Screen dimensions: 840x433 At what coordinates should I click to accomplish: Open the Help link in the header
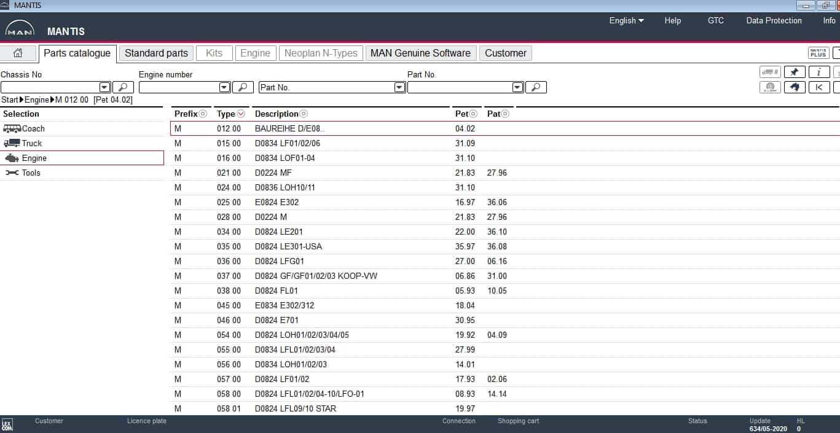673,20
